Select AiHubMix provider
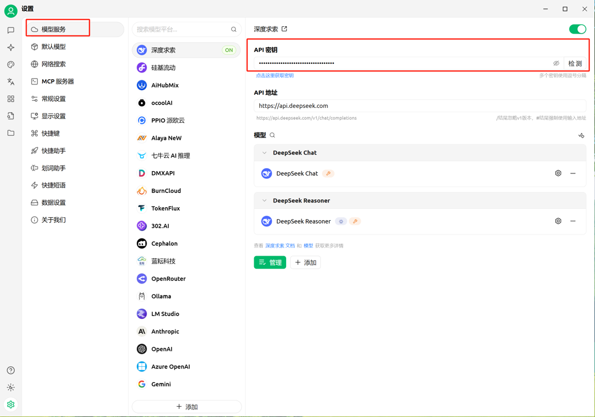The width and height of the screenshot is (595, 417). point(186,85)
